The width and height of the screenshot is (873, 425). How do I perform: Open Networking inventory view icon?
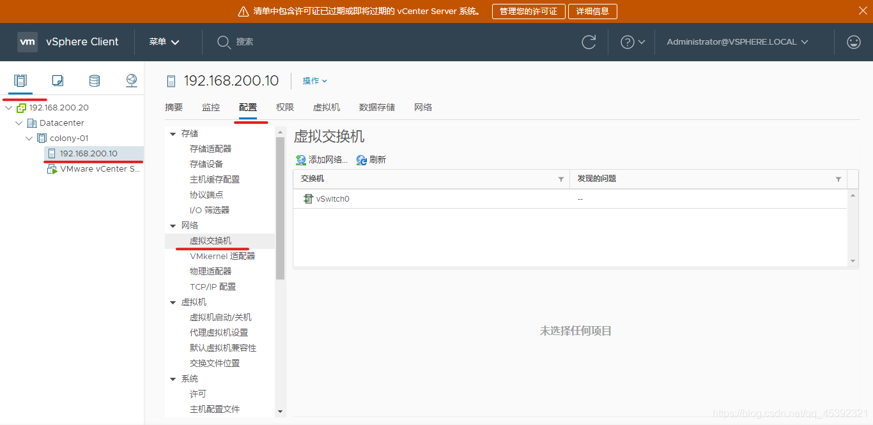(x=132, y=80)
